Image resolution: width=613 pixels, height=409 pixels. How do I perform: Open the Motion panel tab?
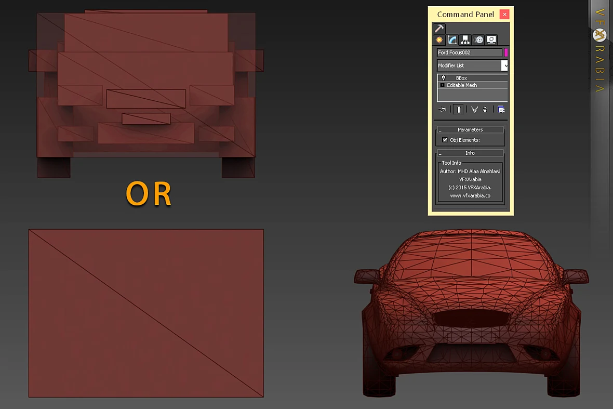point(478,39)
